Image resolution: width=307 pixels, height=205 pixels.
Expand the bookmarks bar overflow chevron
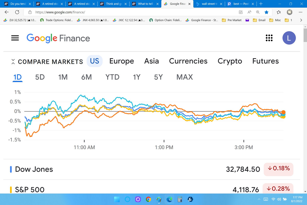pos(301,20)
